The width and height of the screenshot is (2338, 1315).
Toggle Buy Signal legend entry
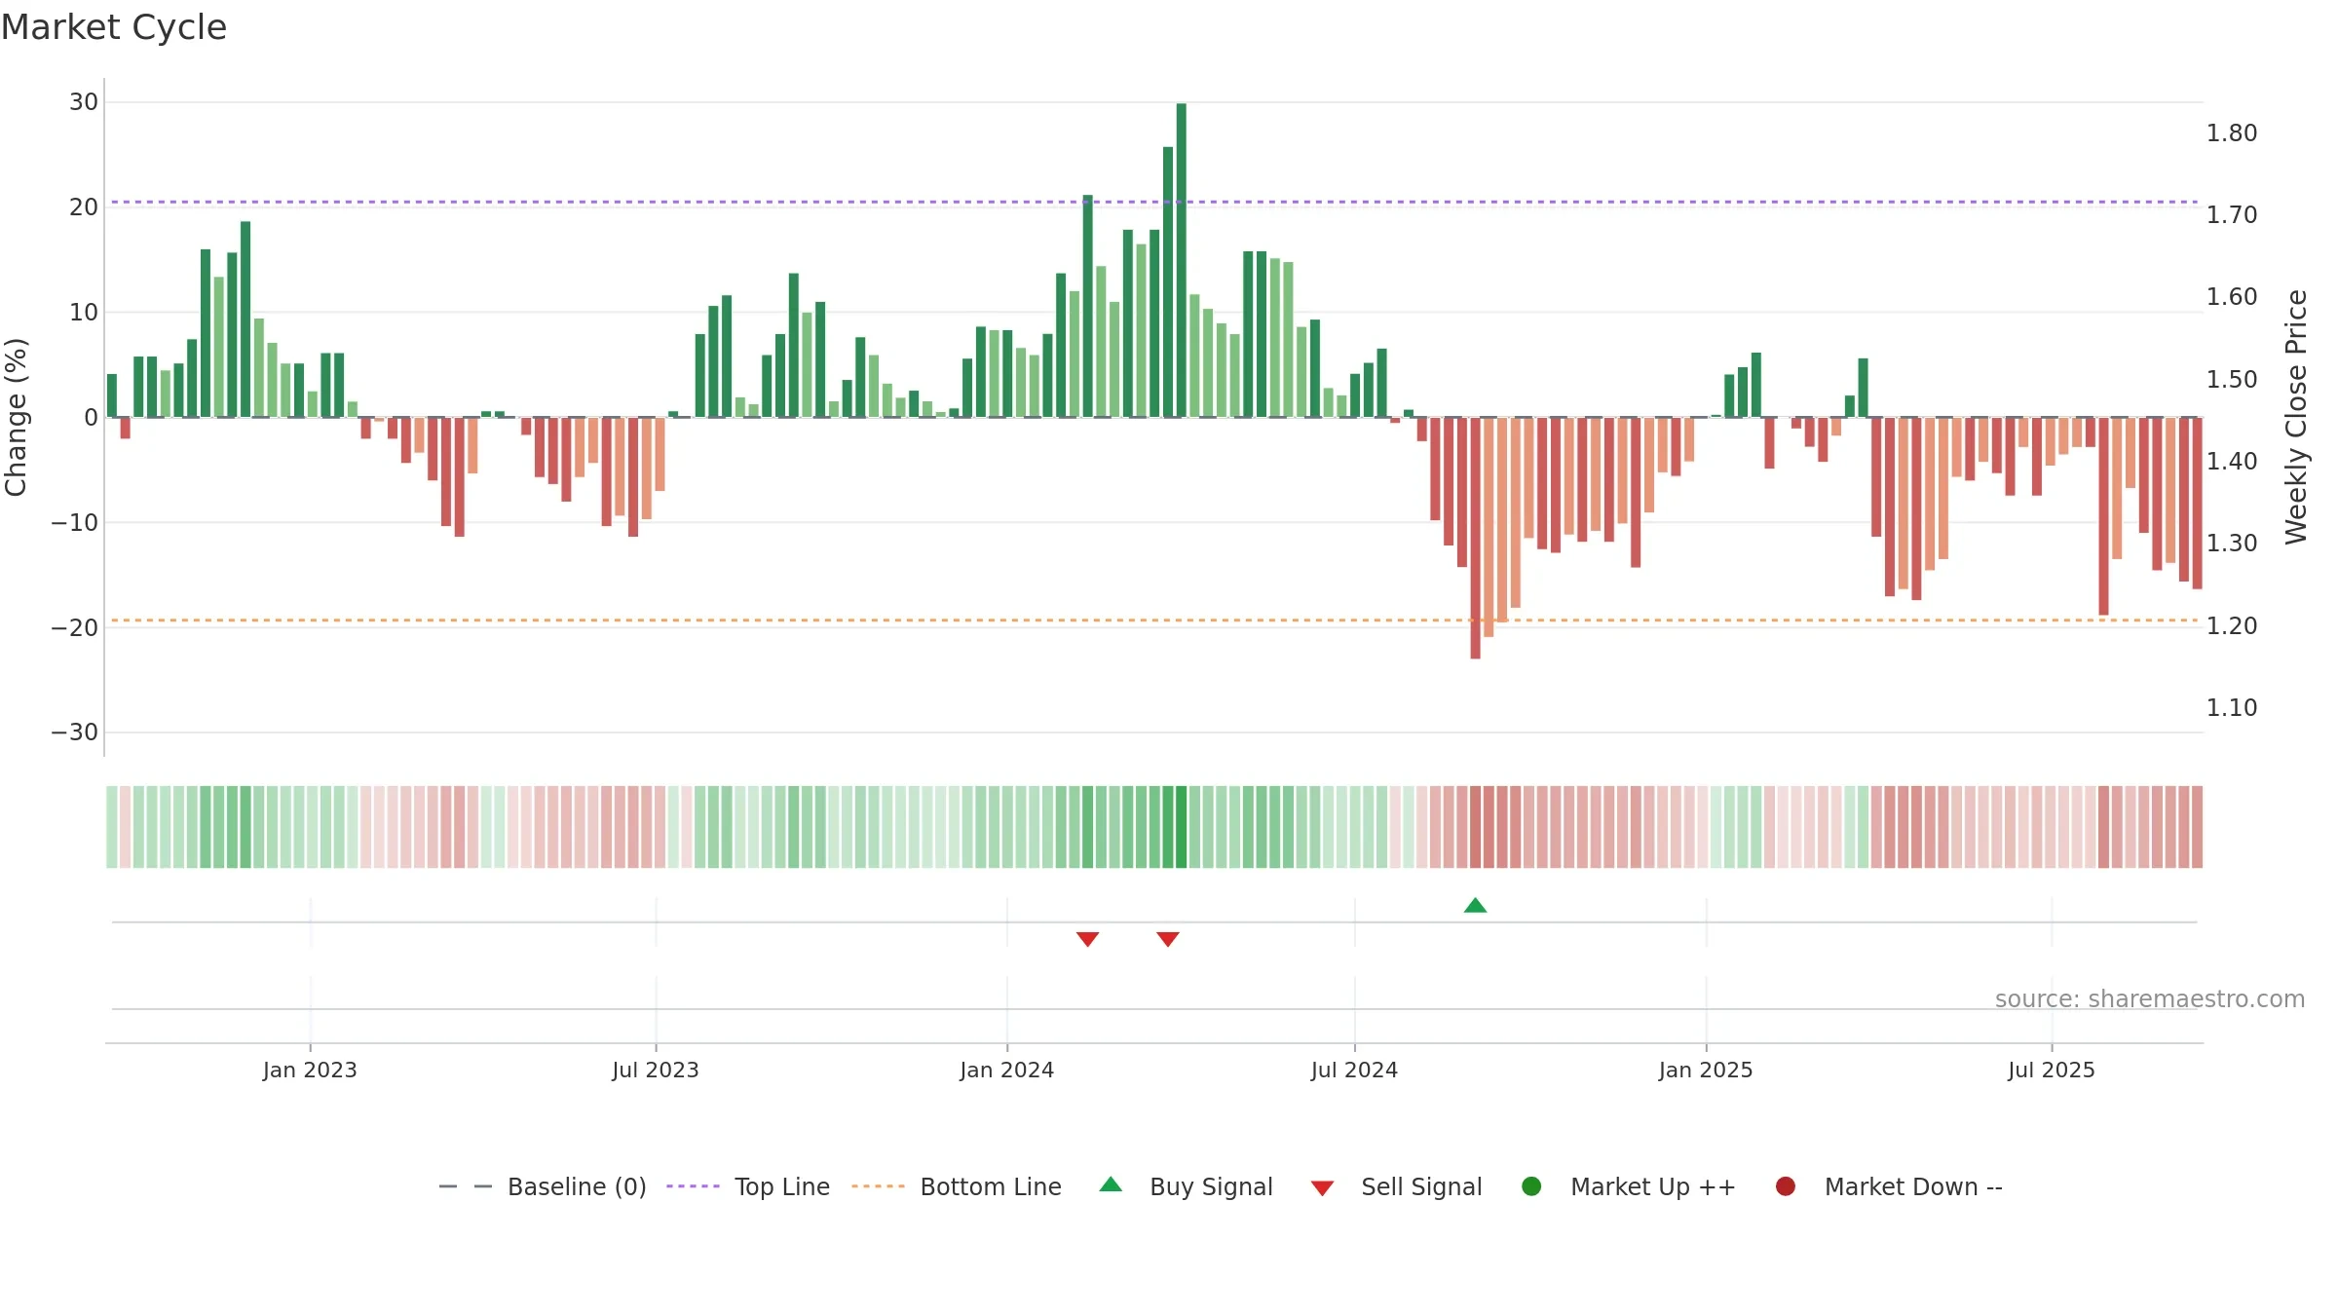coord(1186,1186)
